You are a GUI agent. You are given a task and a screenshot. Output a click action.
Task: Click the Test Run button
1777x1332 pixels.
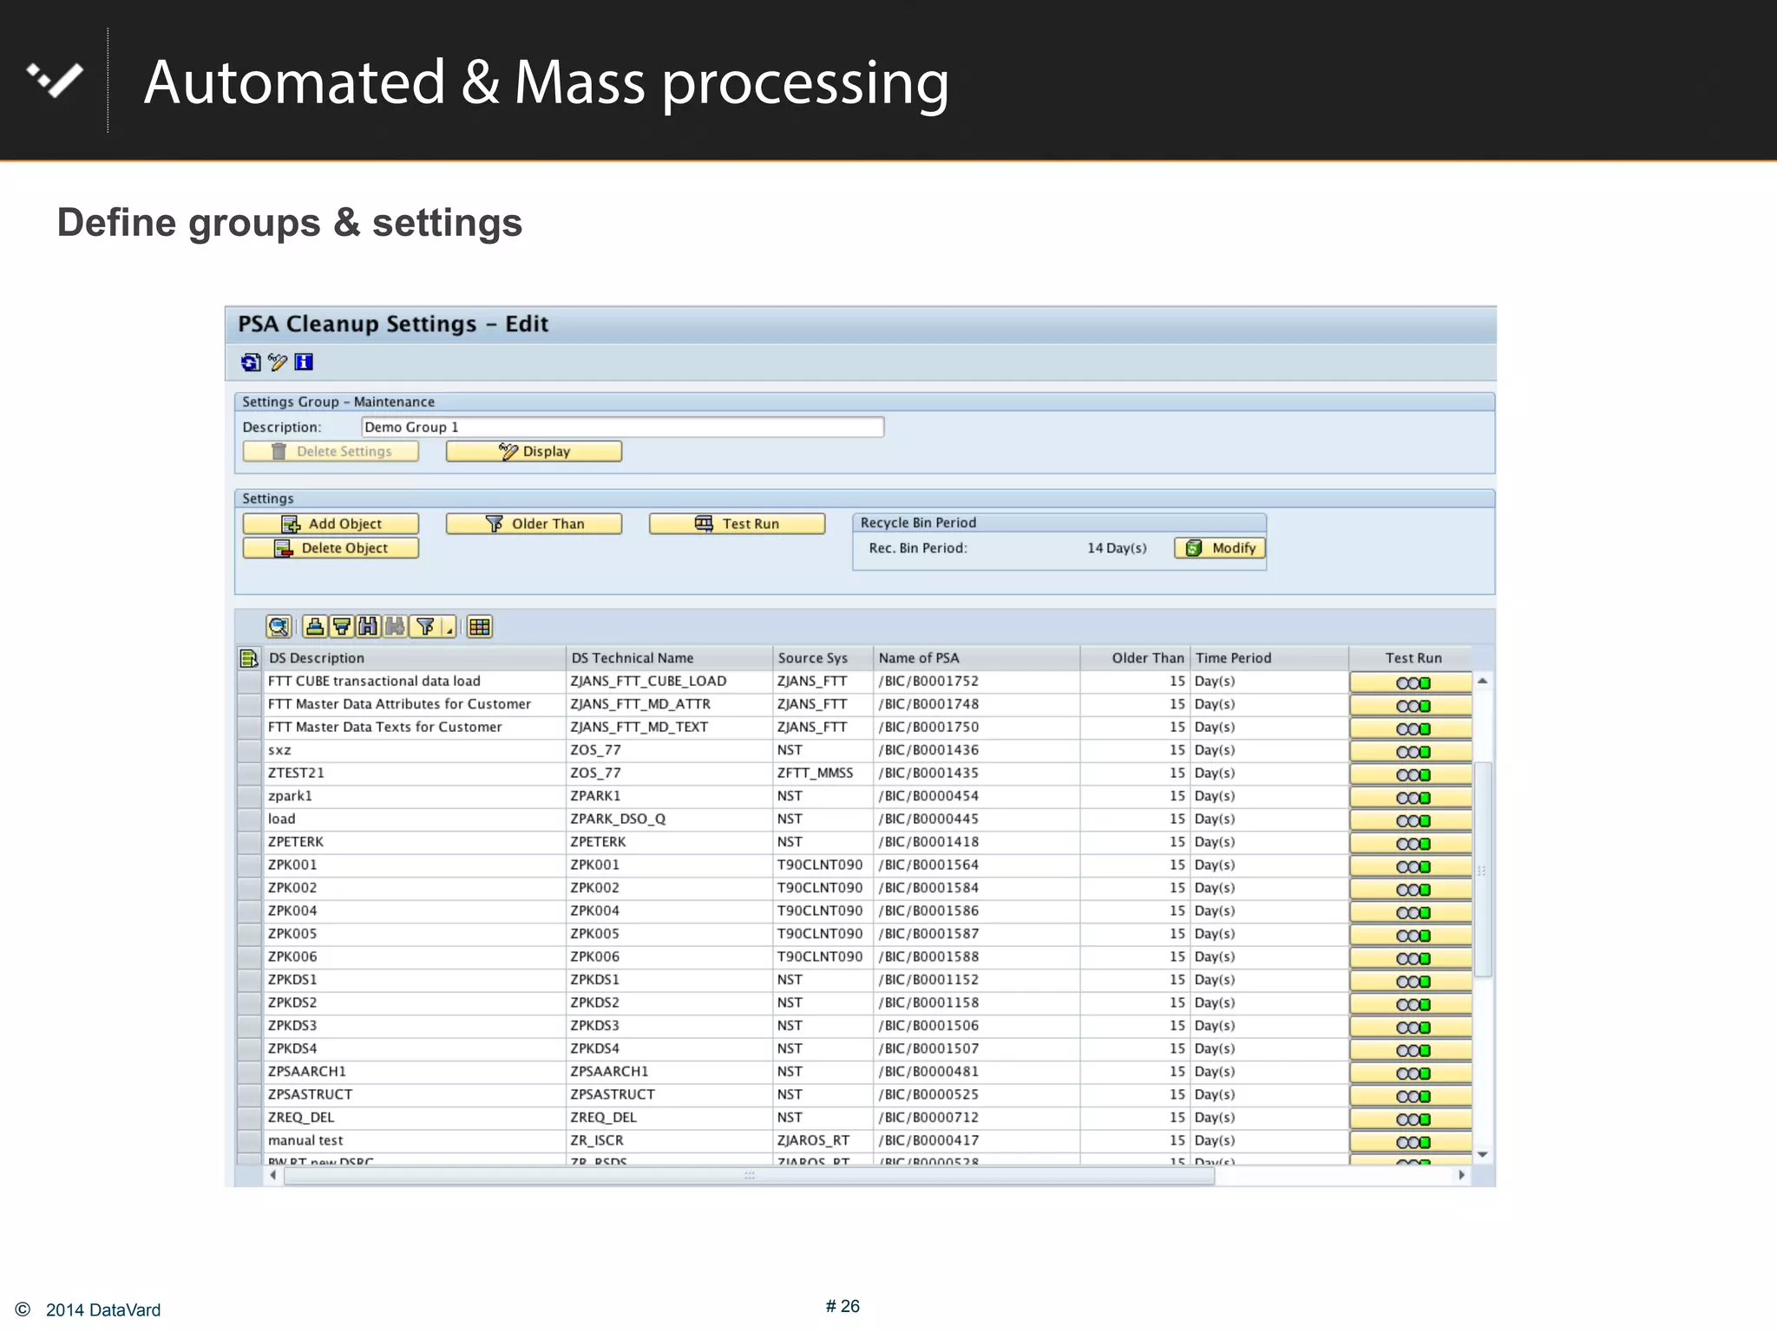point(737,524)
